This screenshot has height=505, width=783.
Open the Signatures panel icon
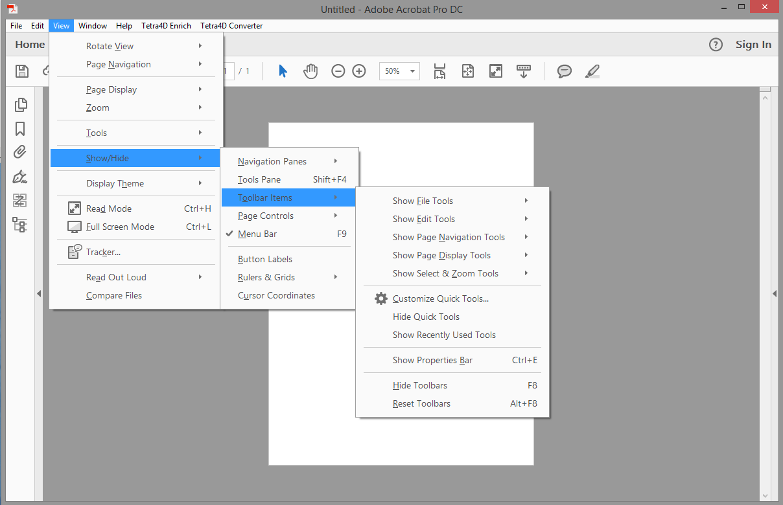coord(20,177)
